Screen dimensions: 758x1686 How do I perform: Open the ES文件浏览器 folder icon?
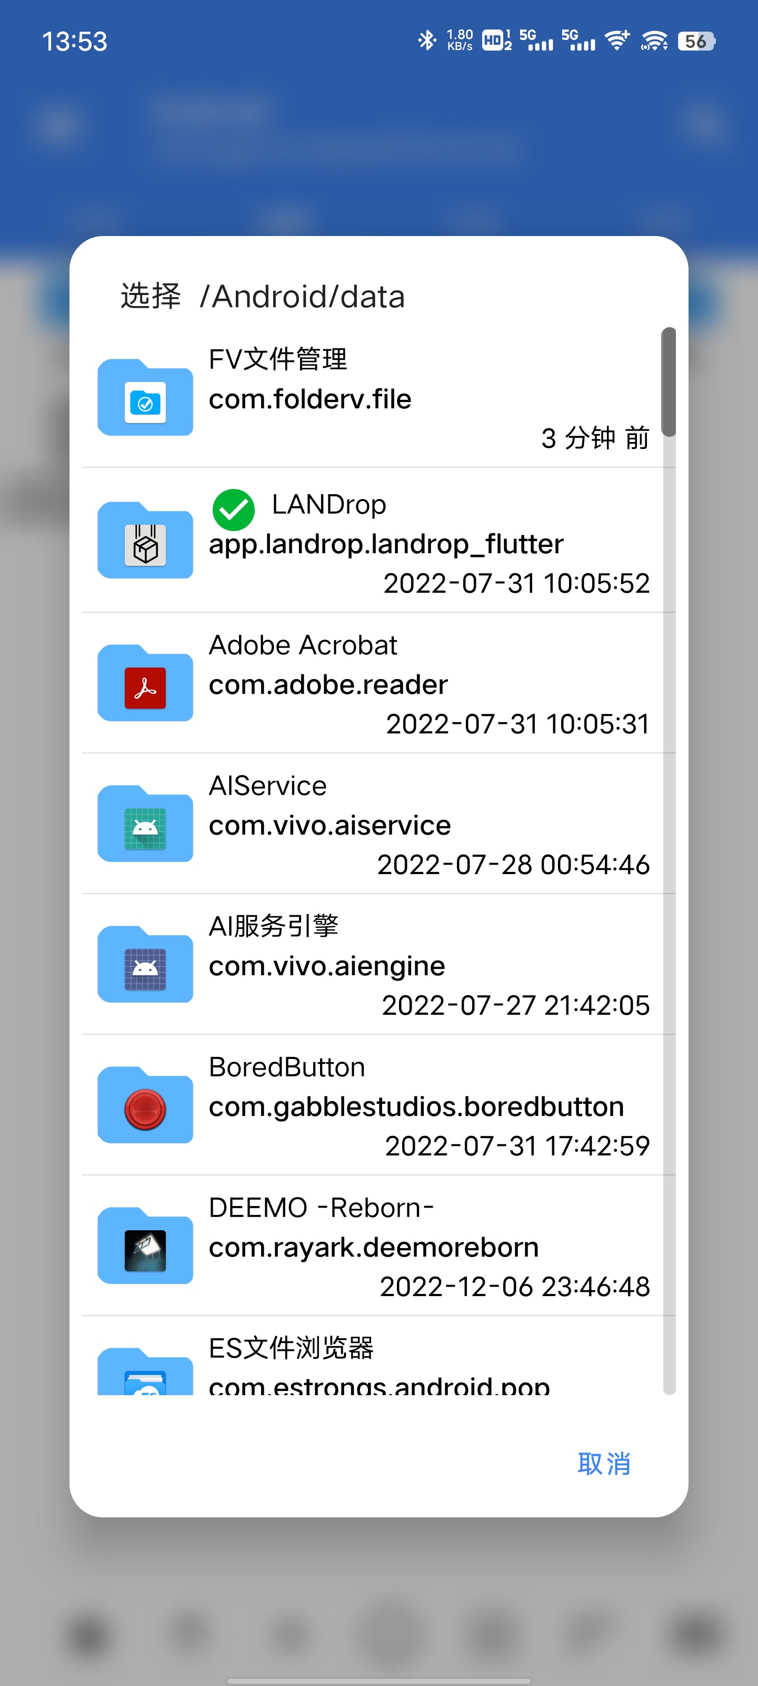pos(145,1370)
